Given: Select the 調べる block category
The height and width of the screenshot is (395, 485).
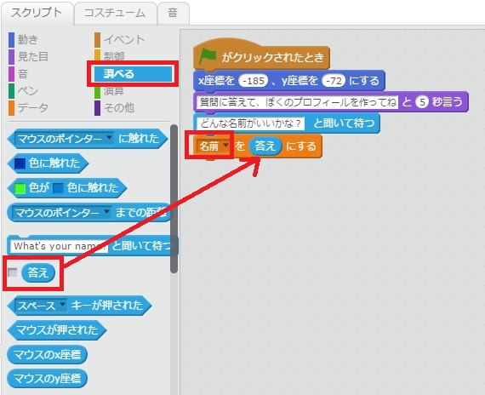Looking at the screenshot, I should click(x=133, y=74).
